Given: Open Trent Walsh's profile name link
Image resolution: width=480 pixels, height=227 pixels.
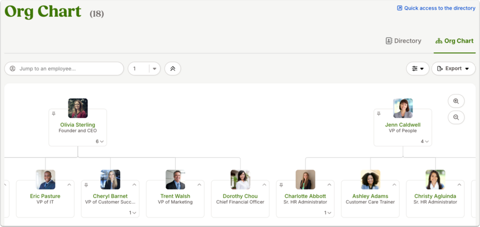Looking at the screenshot, I should point(175,196).
